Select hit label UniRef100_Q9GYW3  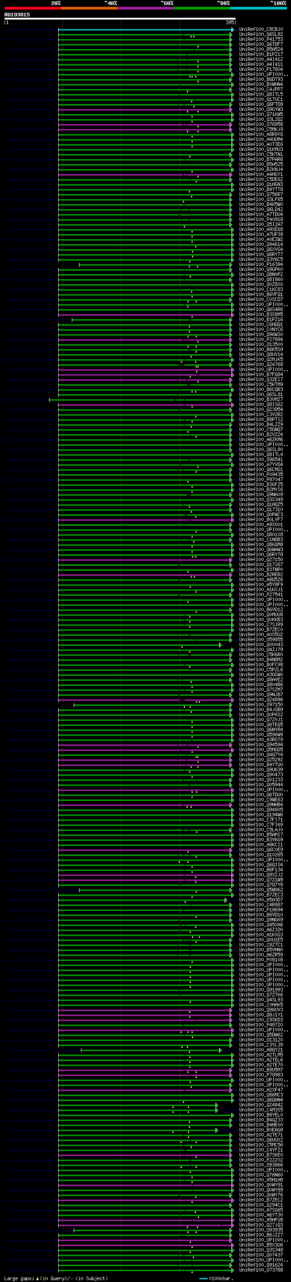261,110
